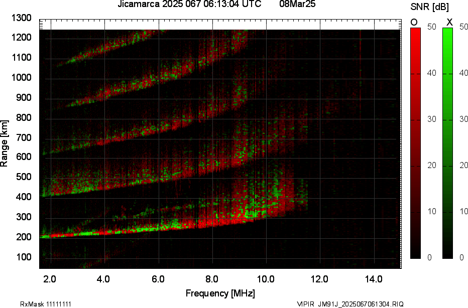Image resolution: width=468 pixels, height=308 pixels.
Task: Click the 40 tick beside the red O bar
Action: 432,73
